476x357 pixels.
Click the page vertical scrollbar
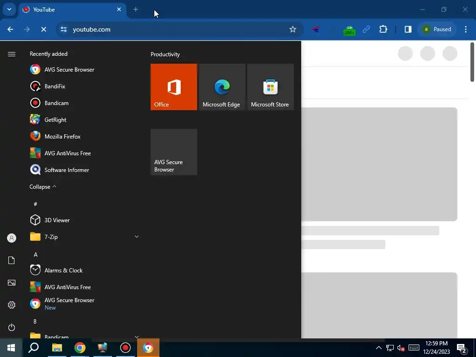[472, 62]
